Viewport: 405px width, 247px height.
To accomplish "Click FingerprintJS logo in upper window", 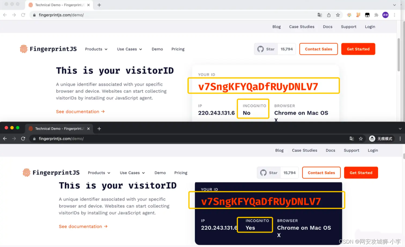I will 48,49.
